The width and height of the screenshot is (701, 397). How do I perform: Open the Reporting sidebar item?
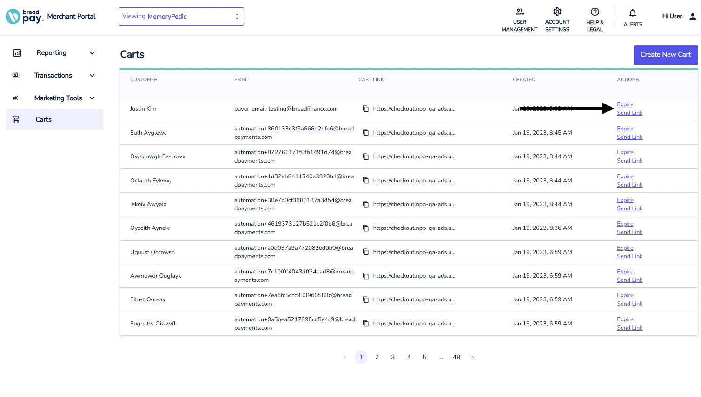54,53
